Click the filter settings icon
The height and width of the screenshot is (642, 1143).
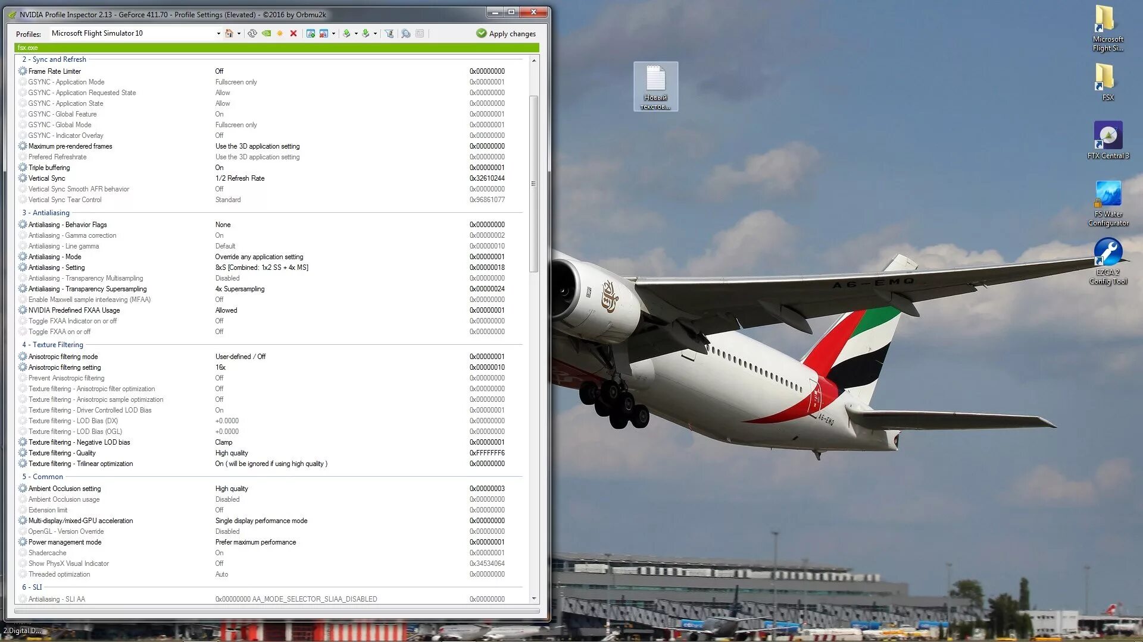(x=389, y=34)
